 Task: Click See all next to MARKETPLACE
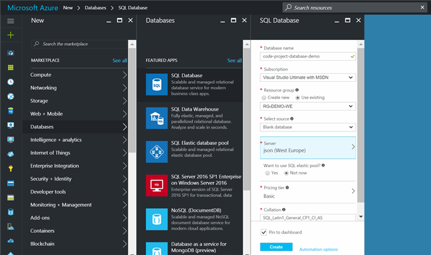click(119, 61)
